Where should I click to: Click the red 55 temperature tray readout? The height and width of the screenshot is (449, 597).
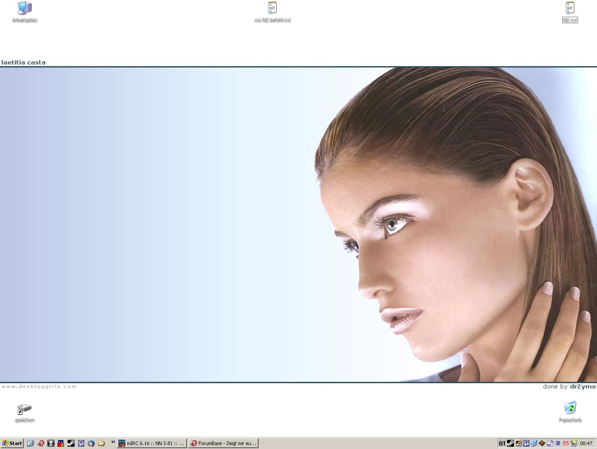click(x=566, y=443)
